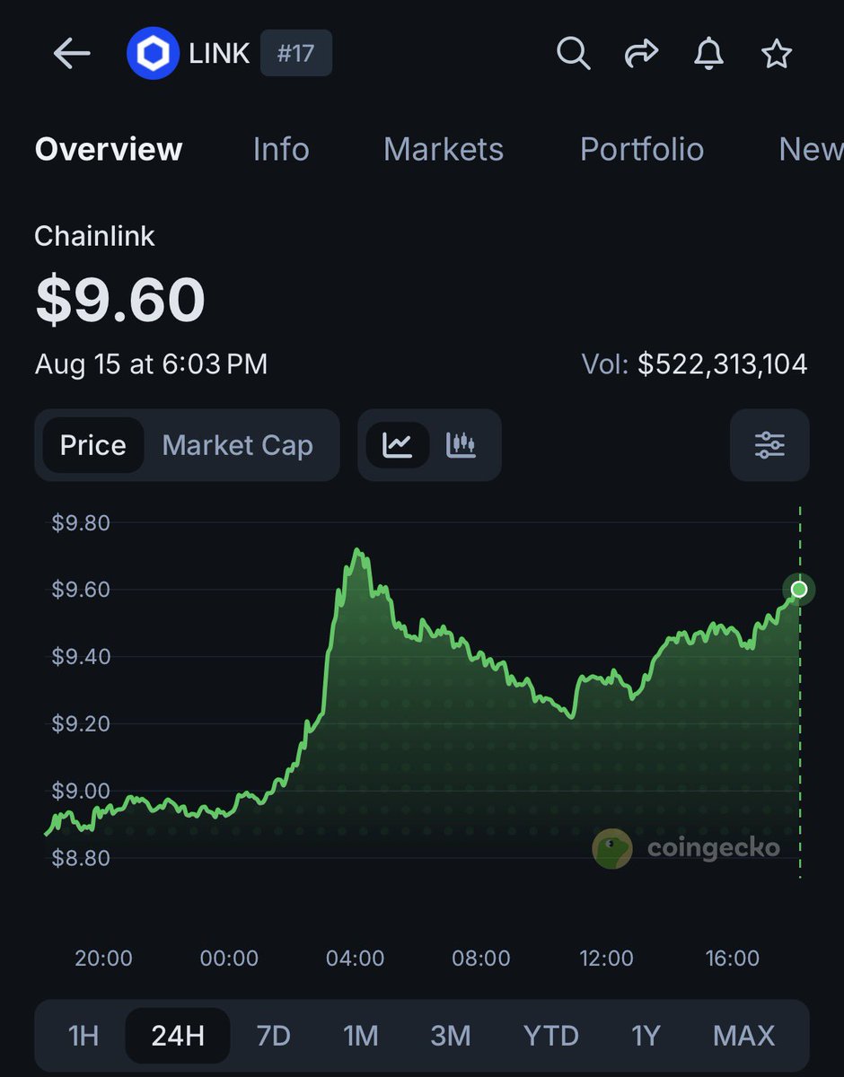This screenshot has width=844, height=1077.
Task: Share Chainlink via the share arrow
Action: pos(641,55)
